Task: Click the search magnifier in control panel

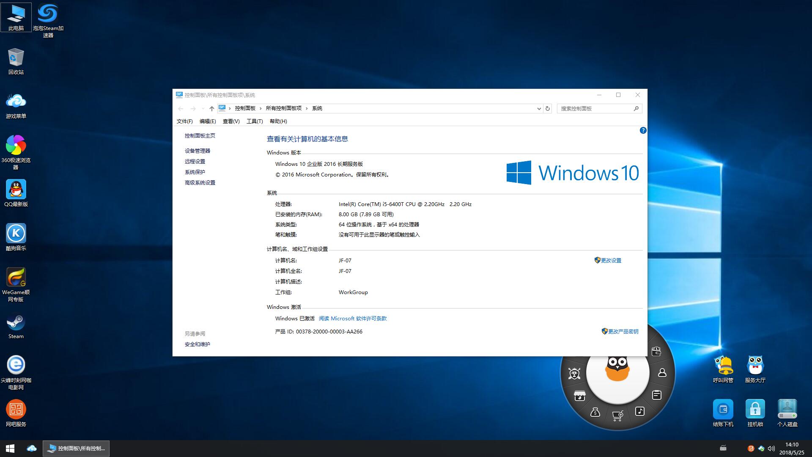Action: (636, 109)
